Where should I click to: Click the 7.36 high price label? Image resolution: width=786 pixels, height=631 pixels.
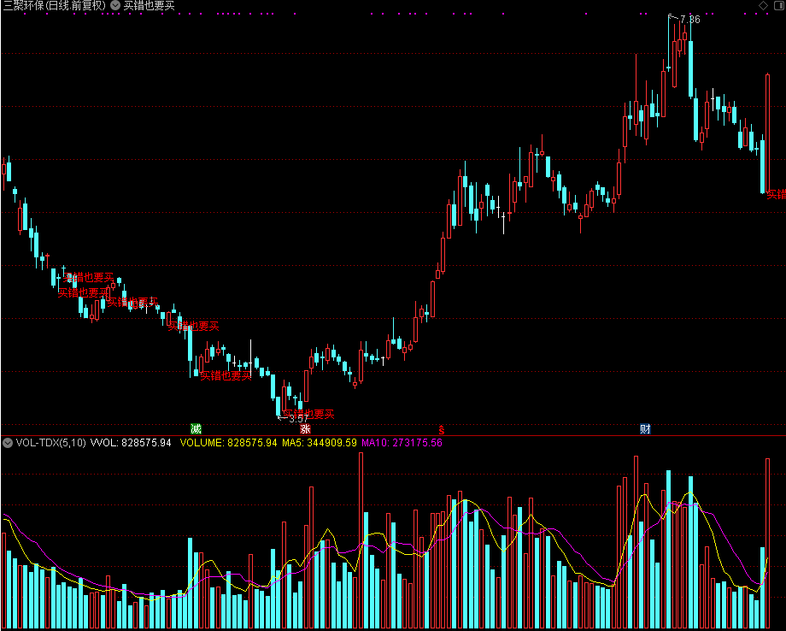click(x=689, y=20)
